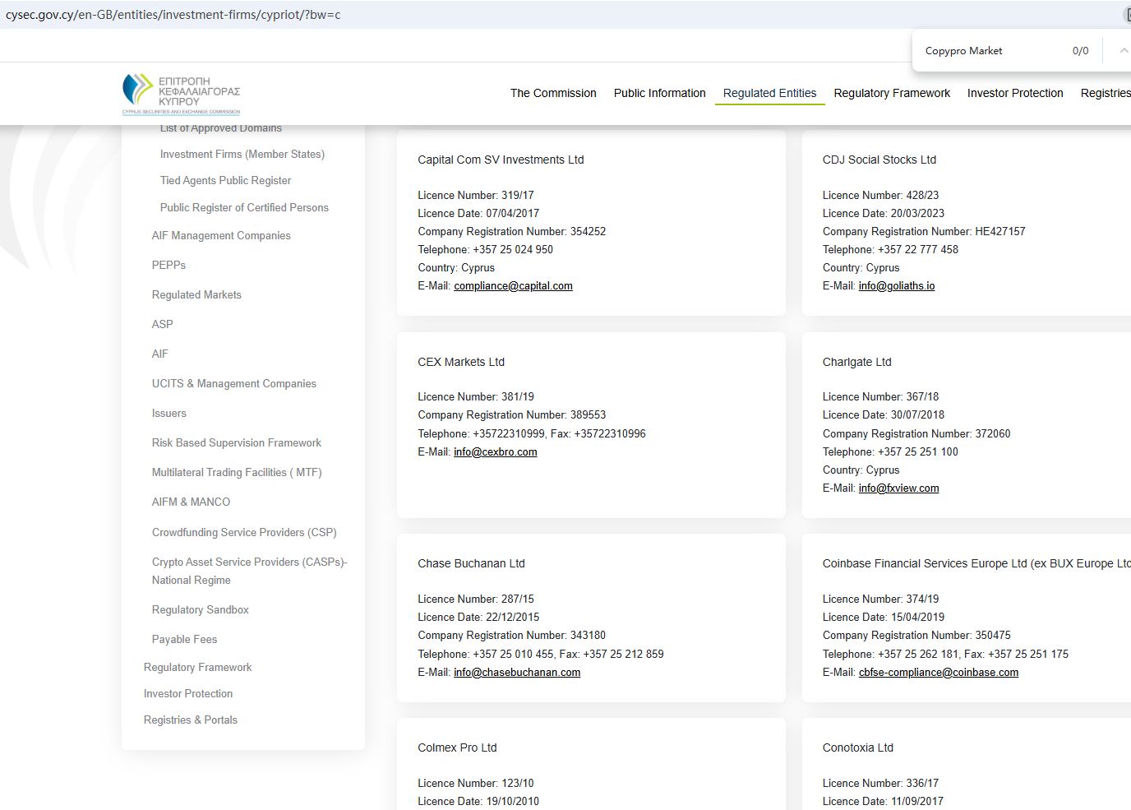Screen dimensions: 1131x810
Task: Open The Commission menu
Action: pyautogui.click(x=553, y=93)
